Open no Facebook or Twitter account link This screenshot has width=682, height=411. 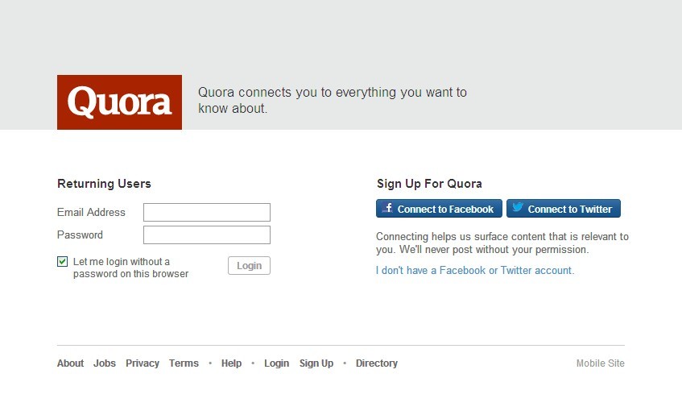click(475, 270)
